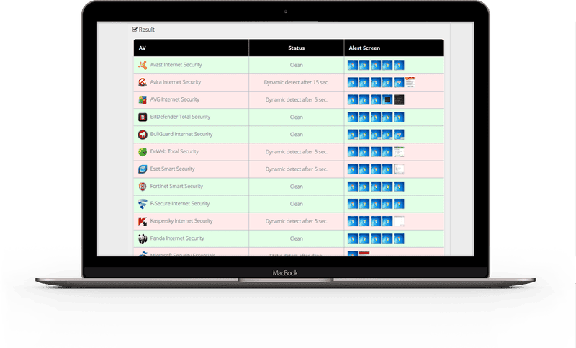Click the Eset Smart Security icon

tap(143, 169)
